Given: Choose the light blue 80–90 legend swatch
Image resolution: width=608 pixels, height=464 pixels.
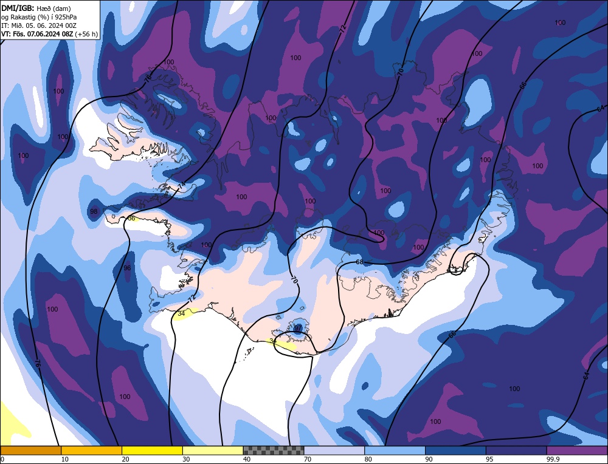Looking at the screenshot, I should click(x=395, y=451).
